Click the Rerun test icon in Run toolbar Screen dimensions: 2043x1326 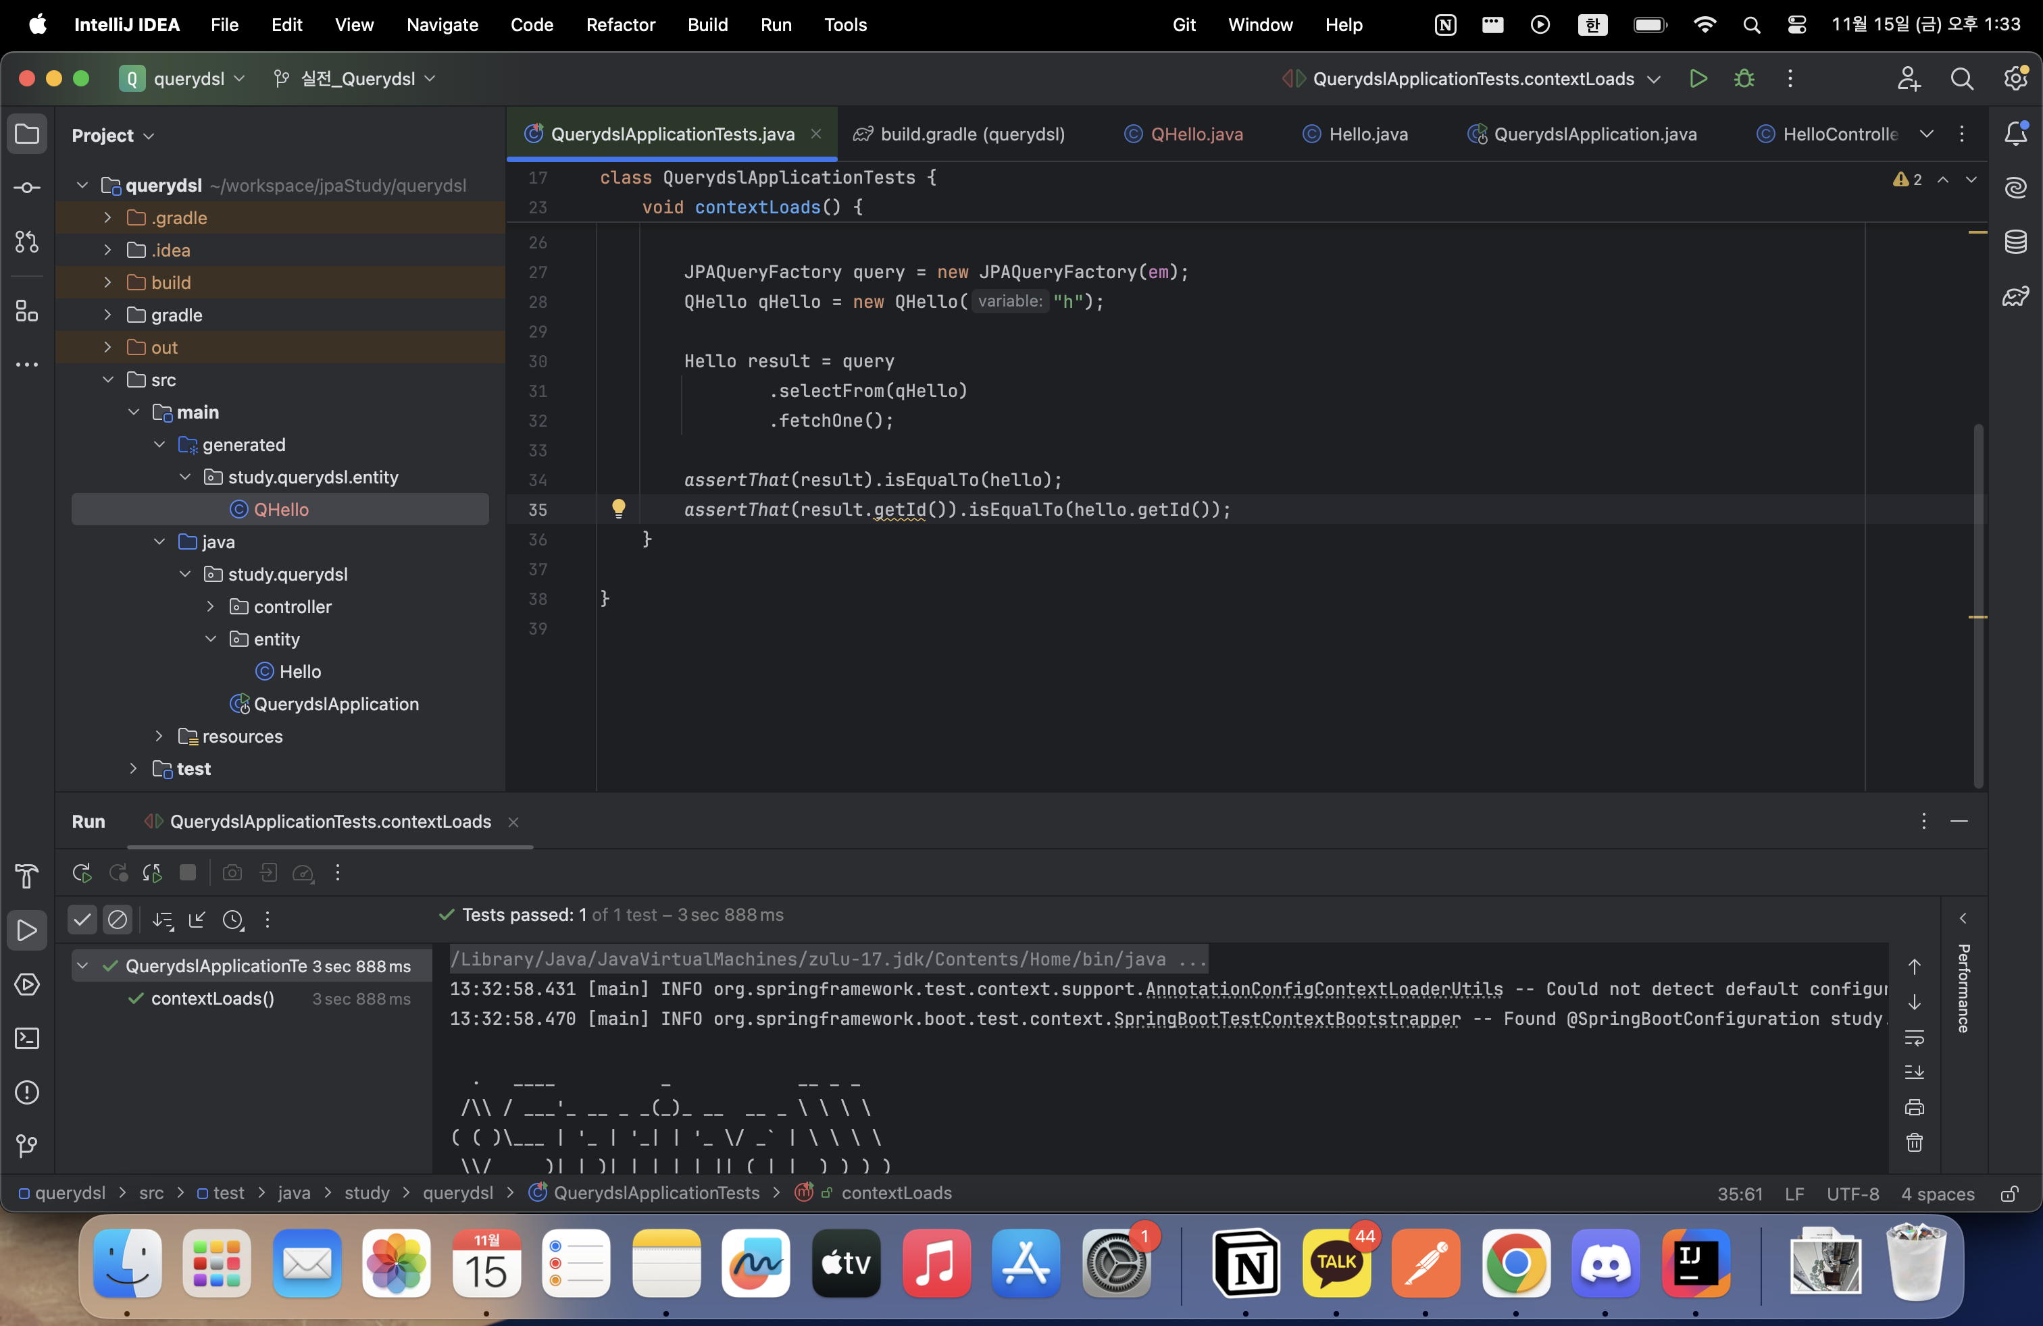coord(82,873)
